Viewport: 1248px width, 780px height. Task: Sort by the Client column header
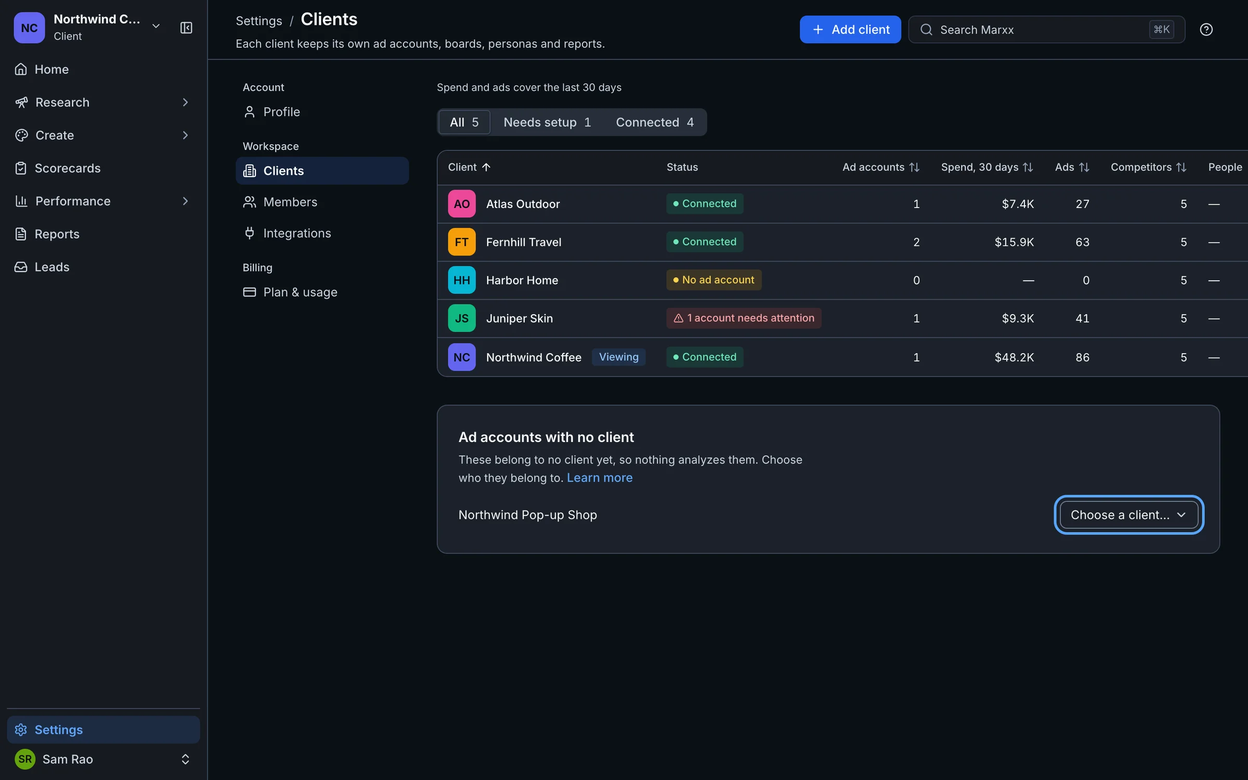(469, 167)
